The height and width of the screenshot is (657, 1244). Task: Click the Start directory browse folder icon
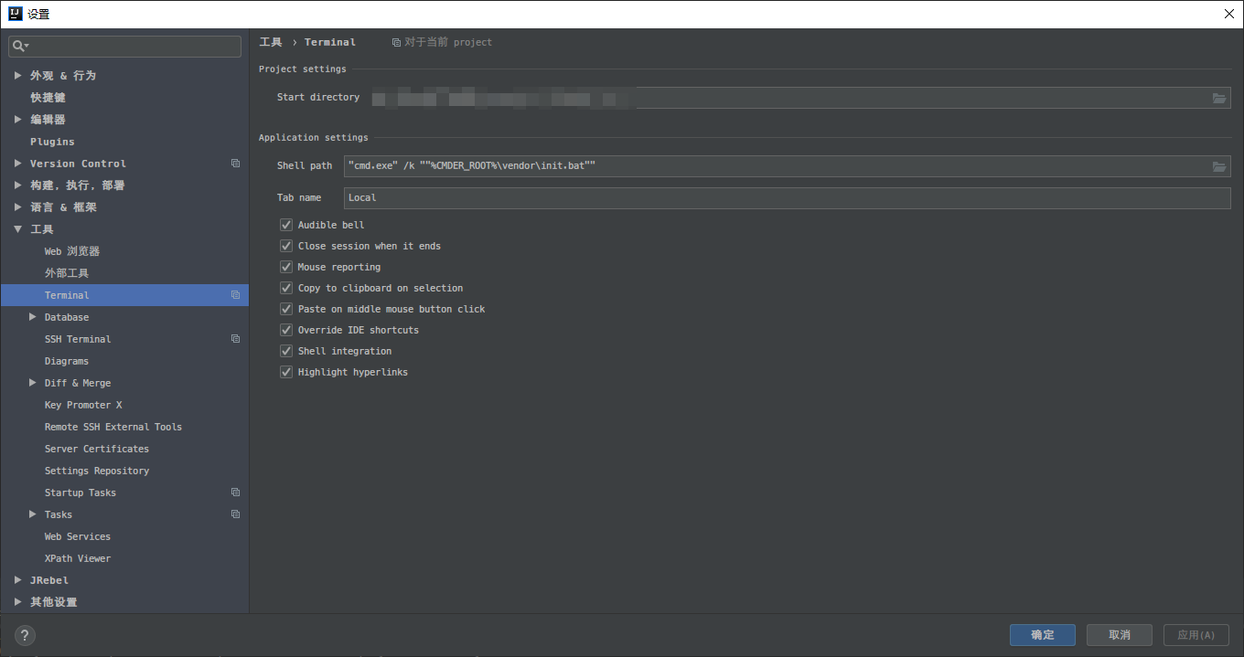click(1218, 98)
